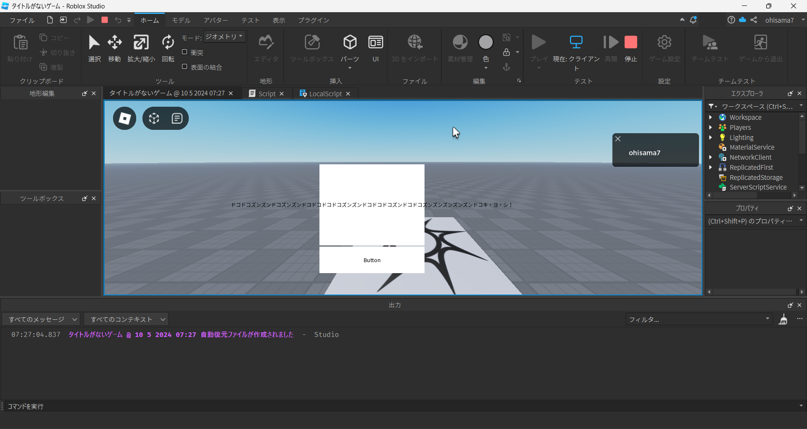Open the help icon in the title bar
The height and width of the screenshot is (429, 807).
pyautogui.click(x=731, y=20)
